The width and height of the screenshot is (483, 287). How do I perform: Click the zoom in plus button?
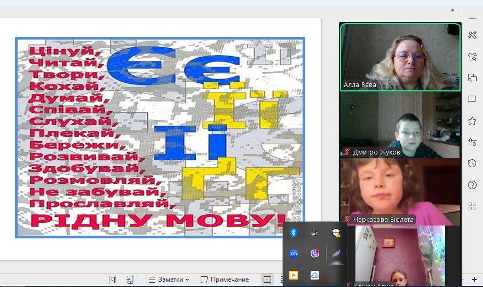pyautogui.click(x=474, y=280)
